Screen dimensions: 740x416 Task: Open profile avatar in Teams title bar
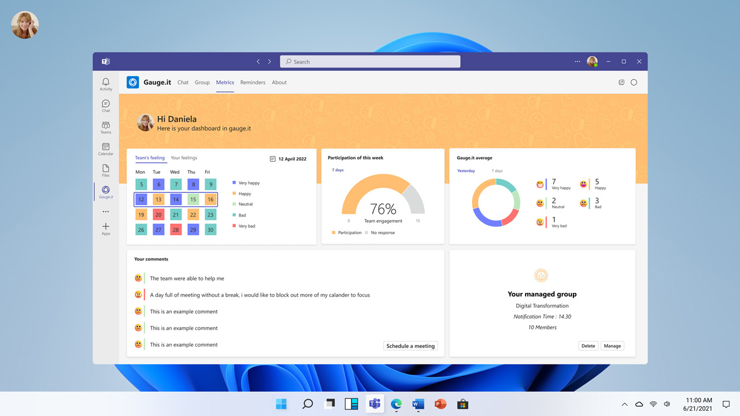click(592, 61)
